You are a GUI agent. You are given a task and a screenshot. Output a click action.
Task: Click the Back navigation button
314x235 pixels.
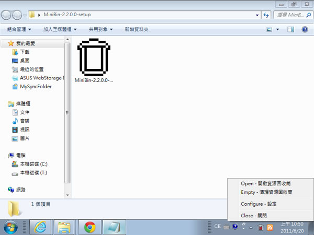[x=6, y=15]
